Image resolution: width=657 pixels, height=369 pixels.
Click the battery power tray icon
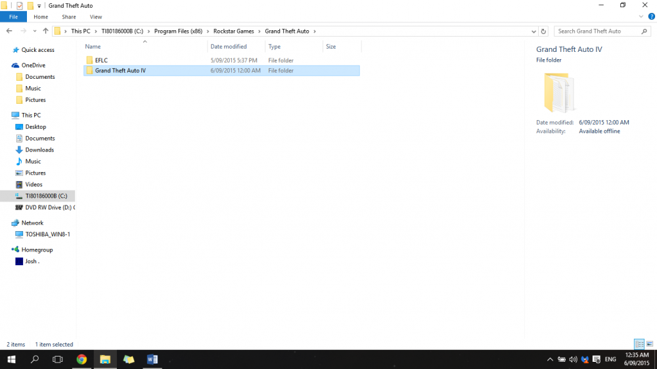[x=562, y=359]
